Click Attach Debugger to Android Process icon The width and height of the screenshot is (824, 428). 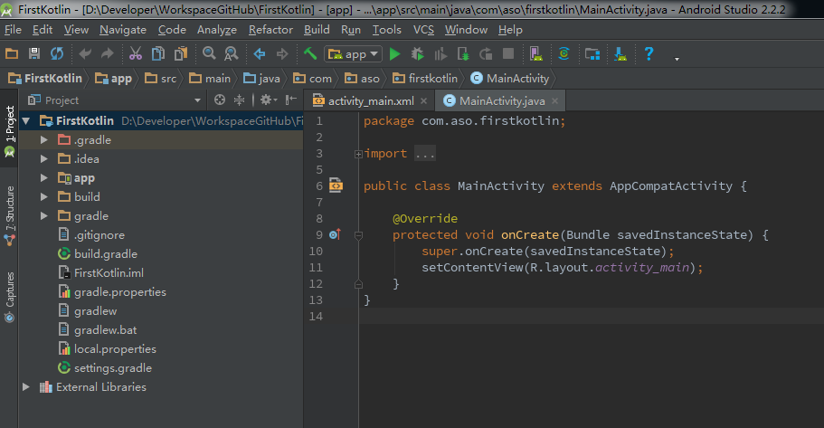(463, 53)
